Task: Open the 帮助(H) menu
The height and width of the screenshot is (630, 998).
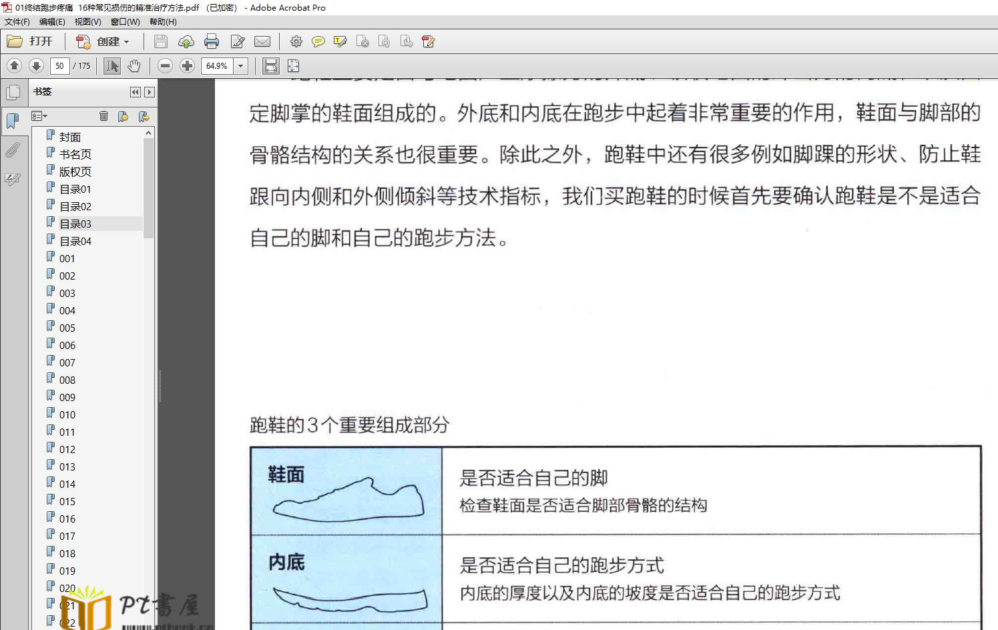Action: tap(163, 22)
